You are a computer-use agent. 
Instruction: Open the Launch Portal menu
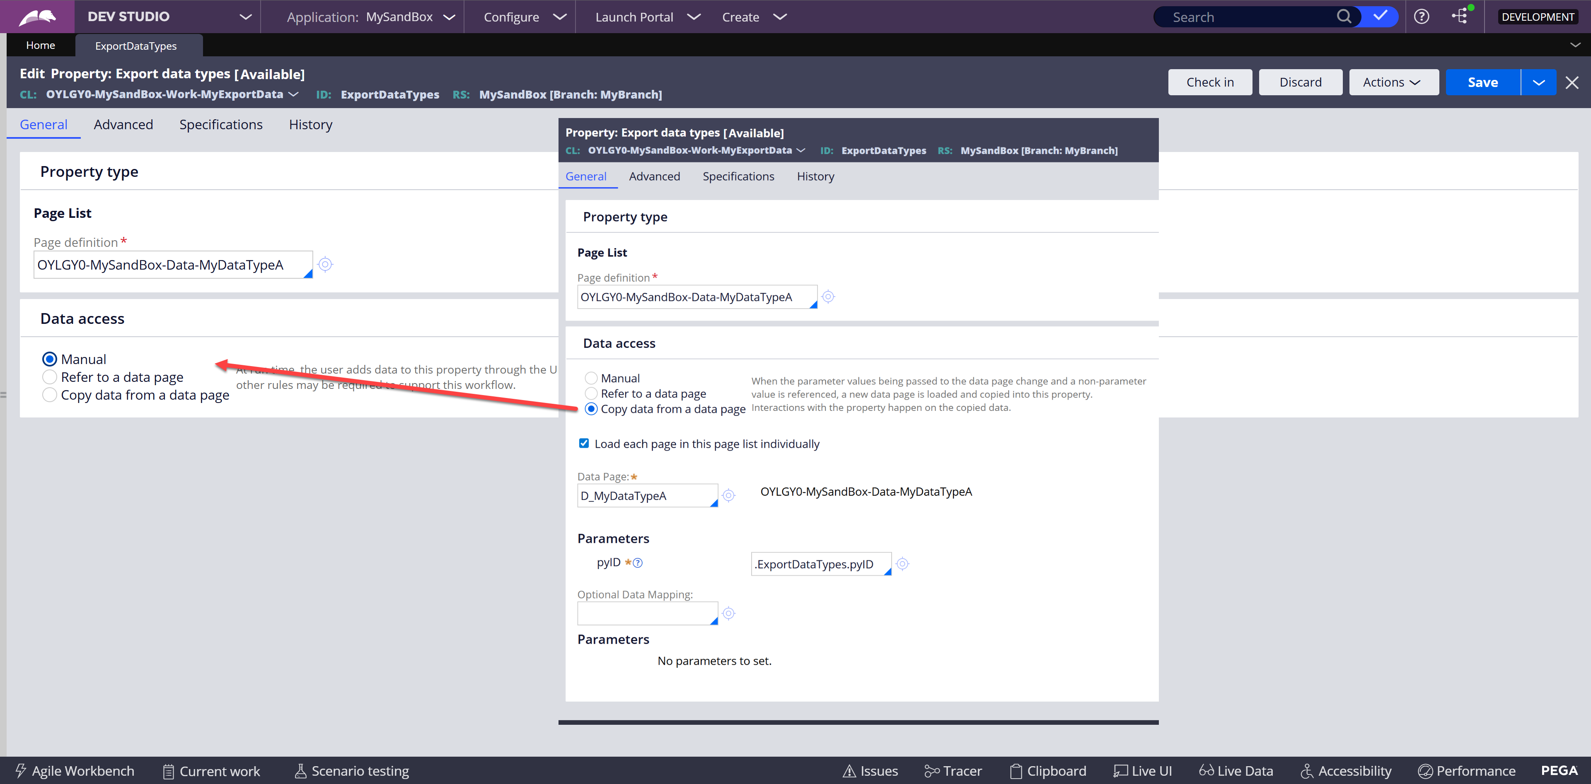(x=647, y=17)
